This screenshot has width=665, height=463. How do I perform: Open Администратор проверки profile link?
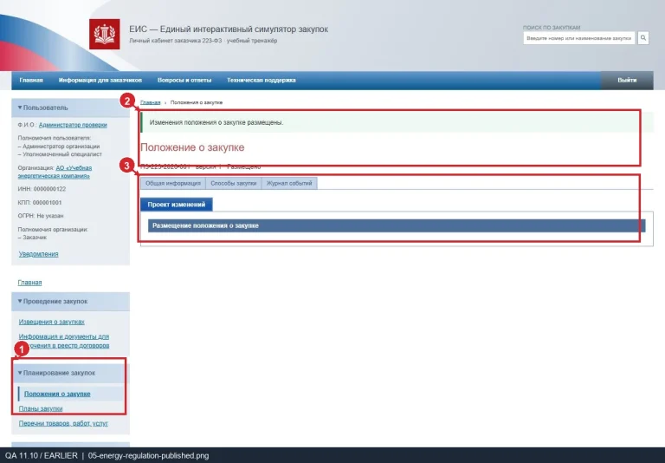(73, 125)
